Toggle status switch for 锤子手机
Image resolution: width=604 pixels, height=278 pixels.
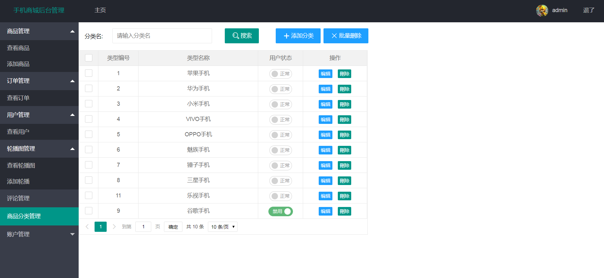(x=281, y=166)
